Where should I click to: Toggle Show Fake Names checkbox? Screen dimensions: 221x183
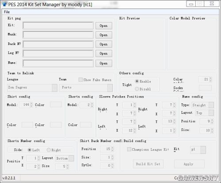click(80, 80)
